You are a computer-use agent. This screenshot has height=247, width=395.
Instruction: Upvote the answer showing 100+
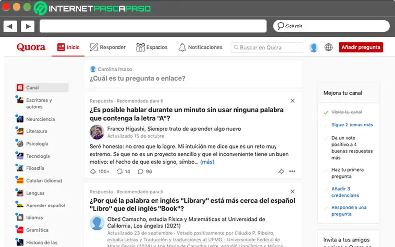pos(100,171)
